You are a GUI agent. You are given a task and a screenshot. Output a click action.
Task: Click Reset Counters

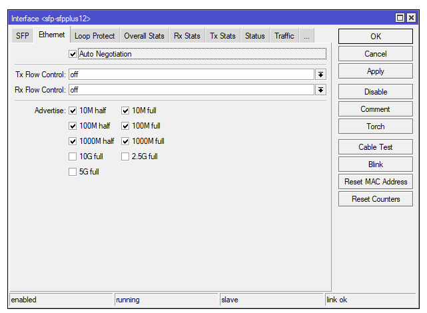coord(376,199)
